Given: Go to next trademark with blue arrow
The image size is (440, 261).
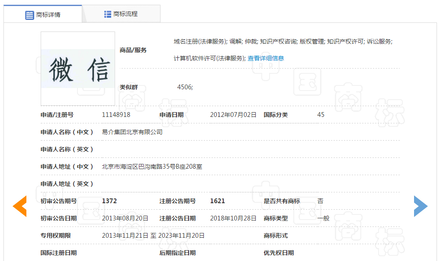Looking at the screenshot, I should [421, 206].
